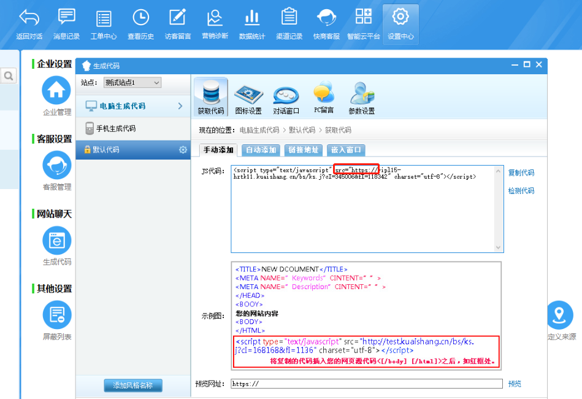Select 电脑生成代码 in the left list
The height and width of the screenshot is (399, 582).
133,106
